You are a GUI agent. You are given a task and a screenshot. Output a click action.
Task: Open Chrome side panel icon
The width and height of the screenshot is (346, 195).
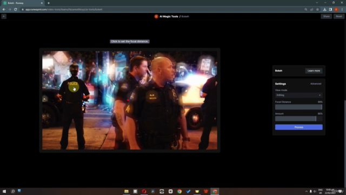pyautogui.click(x=330, y=10)
